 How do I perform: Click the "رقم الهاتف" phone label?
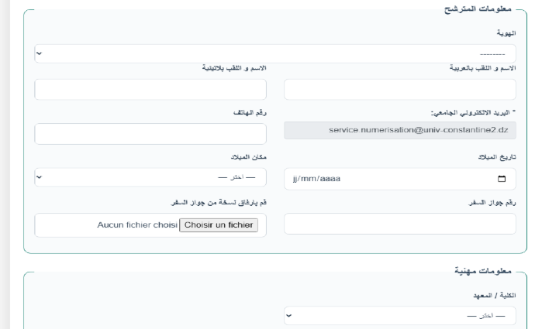click(x=250, y=113)
